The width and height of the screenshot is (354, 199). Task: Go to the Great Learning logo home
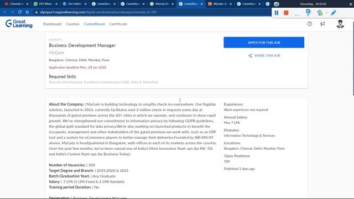click(19, 24)
